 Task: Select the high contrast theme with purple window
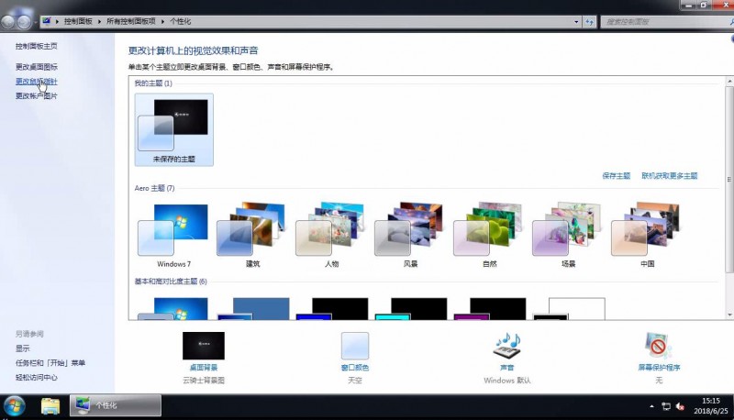489,309
